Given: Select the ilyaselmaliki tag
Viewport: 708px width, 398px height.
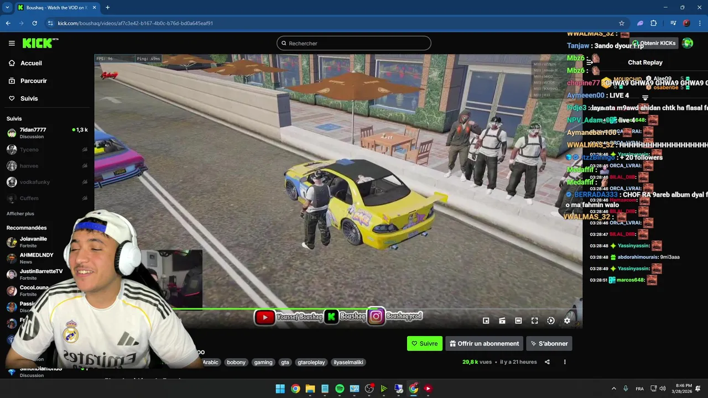Looking at the screenshot, I should point(348,362).
